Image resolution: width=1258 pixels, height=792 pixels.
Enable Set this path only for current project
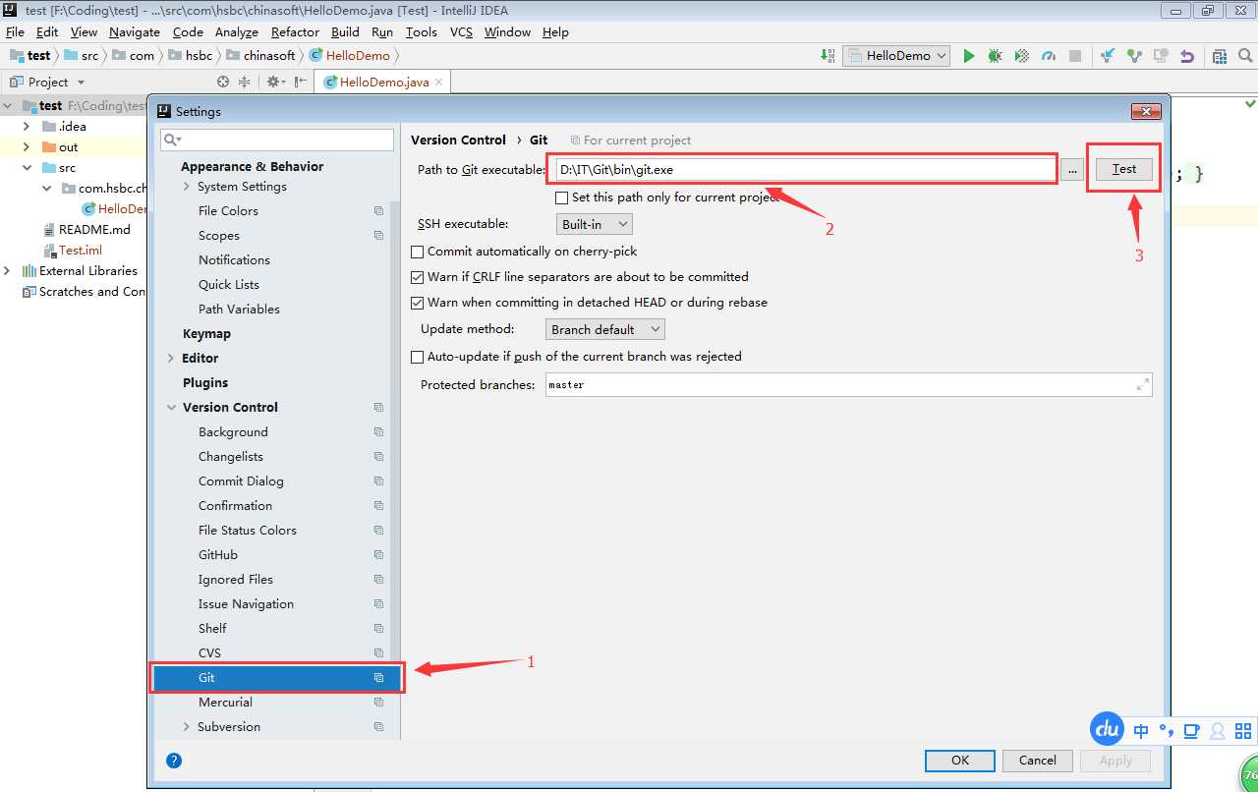click(x=562, y=198)
